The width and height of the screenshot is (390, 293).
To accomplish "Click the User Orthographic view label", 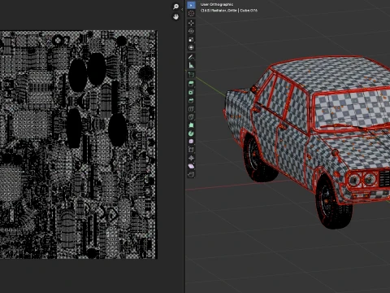I will 217,4.
